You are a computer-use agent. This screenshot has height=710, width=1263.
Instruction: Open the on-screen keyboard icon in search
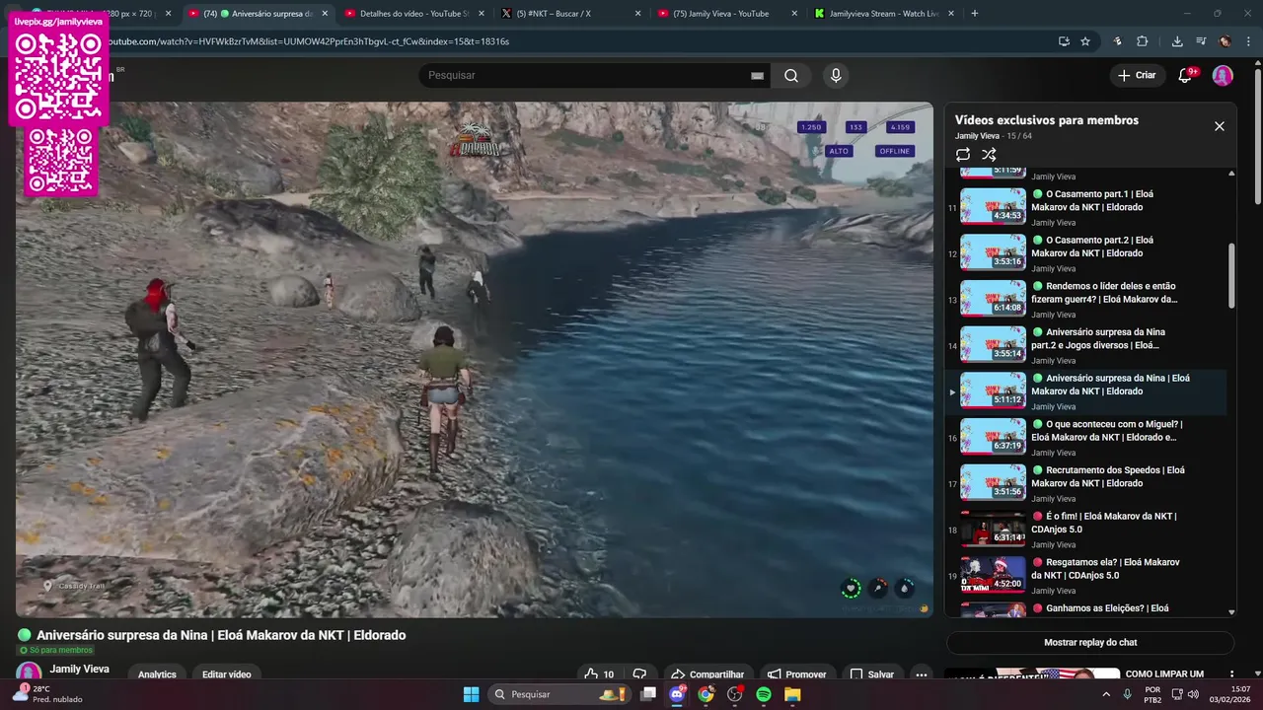point(758,76)
